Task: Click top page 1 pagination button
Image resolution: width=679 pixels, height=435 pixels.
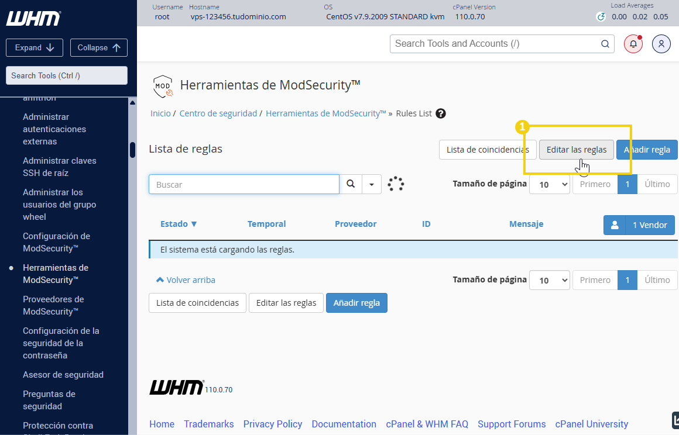Action: tap(627, 184)
